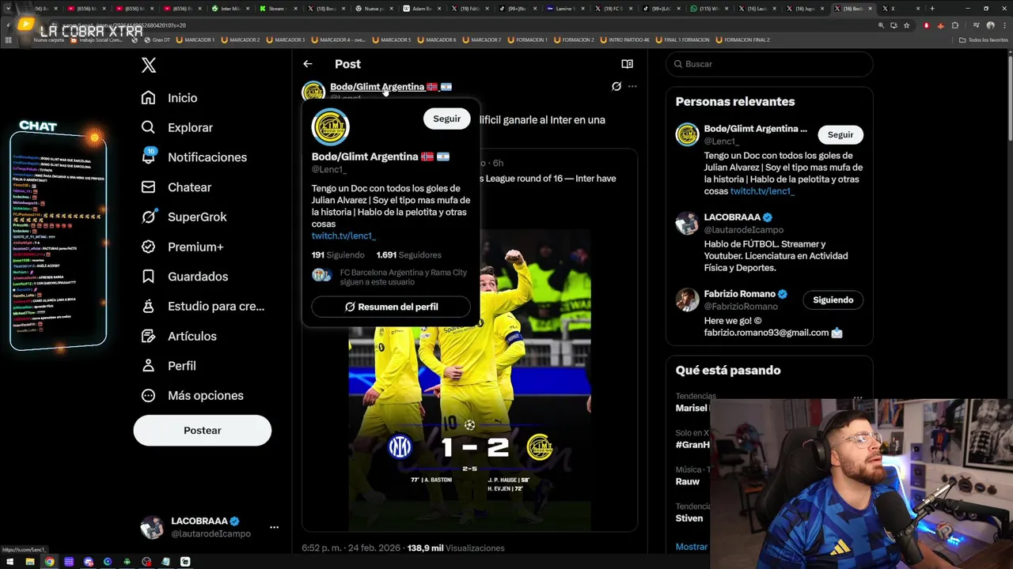Viewport: 1013px width, 569px height.
Task: Open SuperGrok from sidebar
Action: (x=184, y=217)
